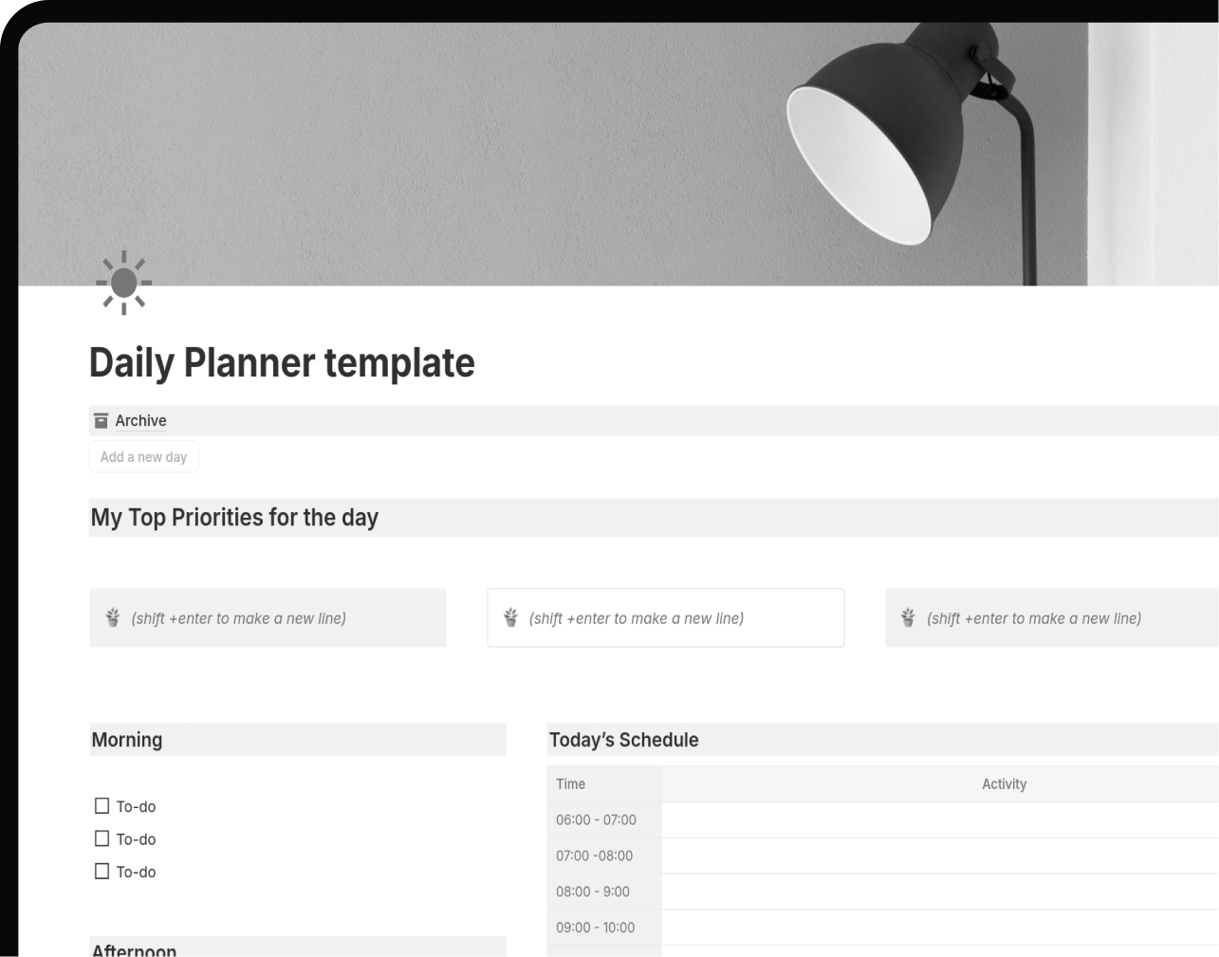Screen dimensions: 1219x957
Task: Click the sun page icon
Action: [x=123, y=283]
